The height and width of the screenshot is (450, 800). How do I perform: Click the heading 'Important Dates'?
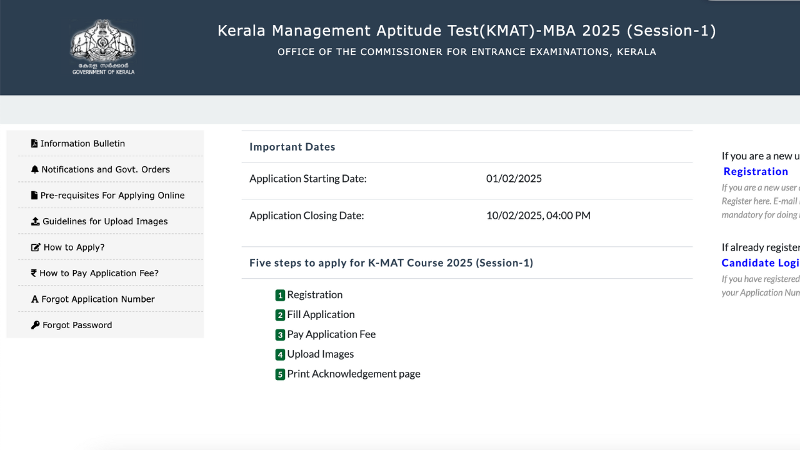pos(292,146)
